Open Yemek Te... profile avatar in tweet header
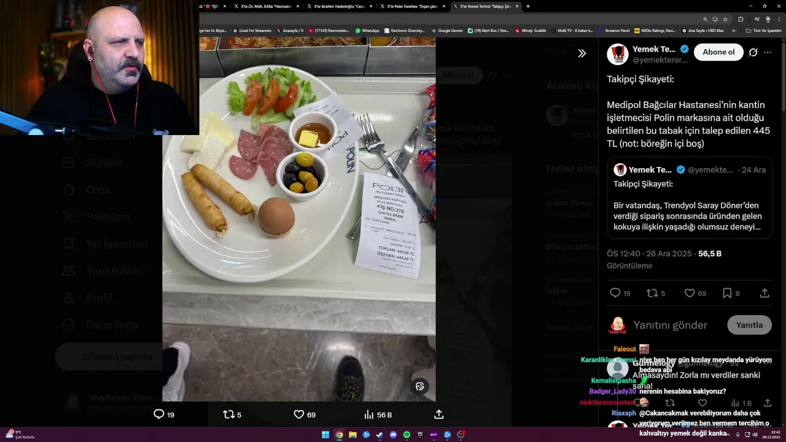Image resolution: width=786 pixels, height=442 pixels. pos(618,55)
